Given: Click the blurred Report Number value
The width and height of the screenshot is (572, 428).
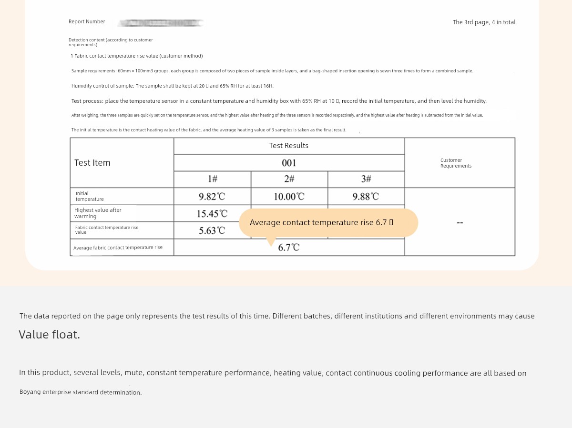Looking at the screenshot, I should [161, 23].
